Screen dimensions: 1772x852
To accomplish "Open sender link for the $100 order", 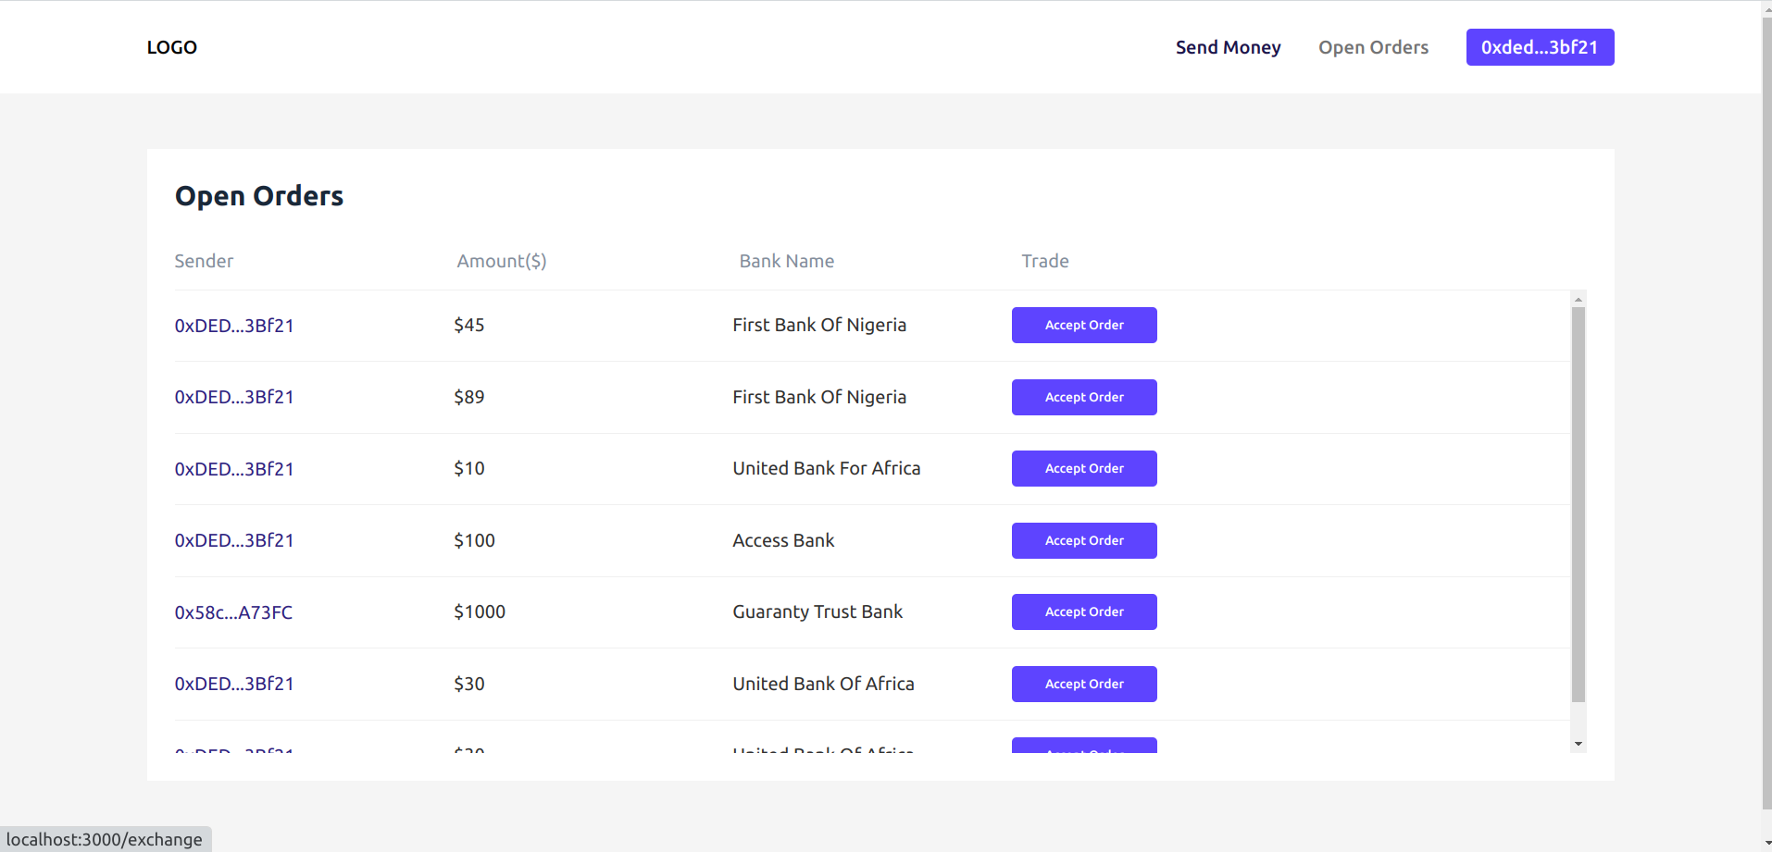I will click(234, 541).
